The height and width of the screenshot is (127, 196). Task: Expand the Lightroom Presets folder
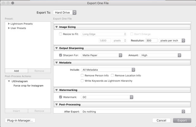tap(9, 24)
